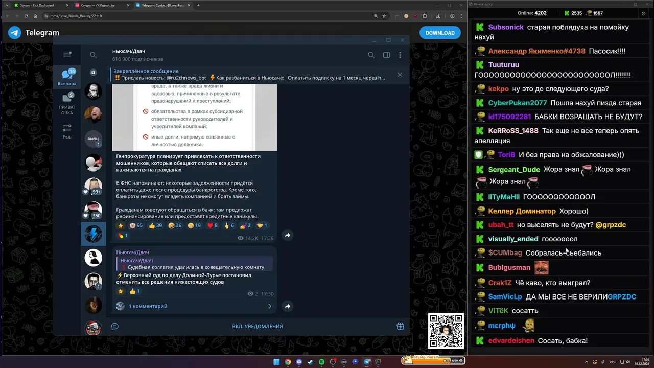Click edvardeishen username in chat
The width and height of the screenshot is (654, 368).
tap(511, 340)
